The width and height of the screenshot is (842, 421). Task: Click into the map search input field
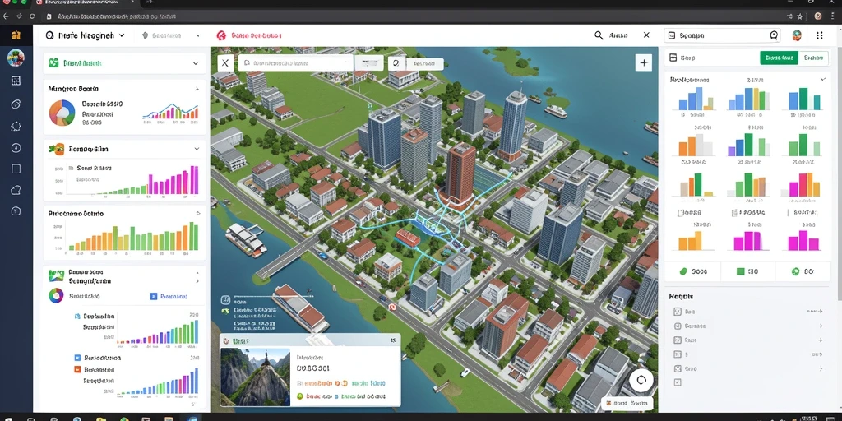coord(296,62)
